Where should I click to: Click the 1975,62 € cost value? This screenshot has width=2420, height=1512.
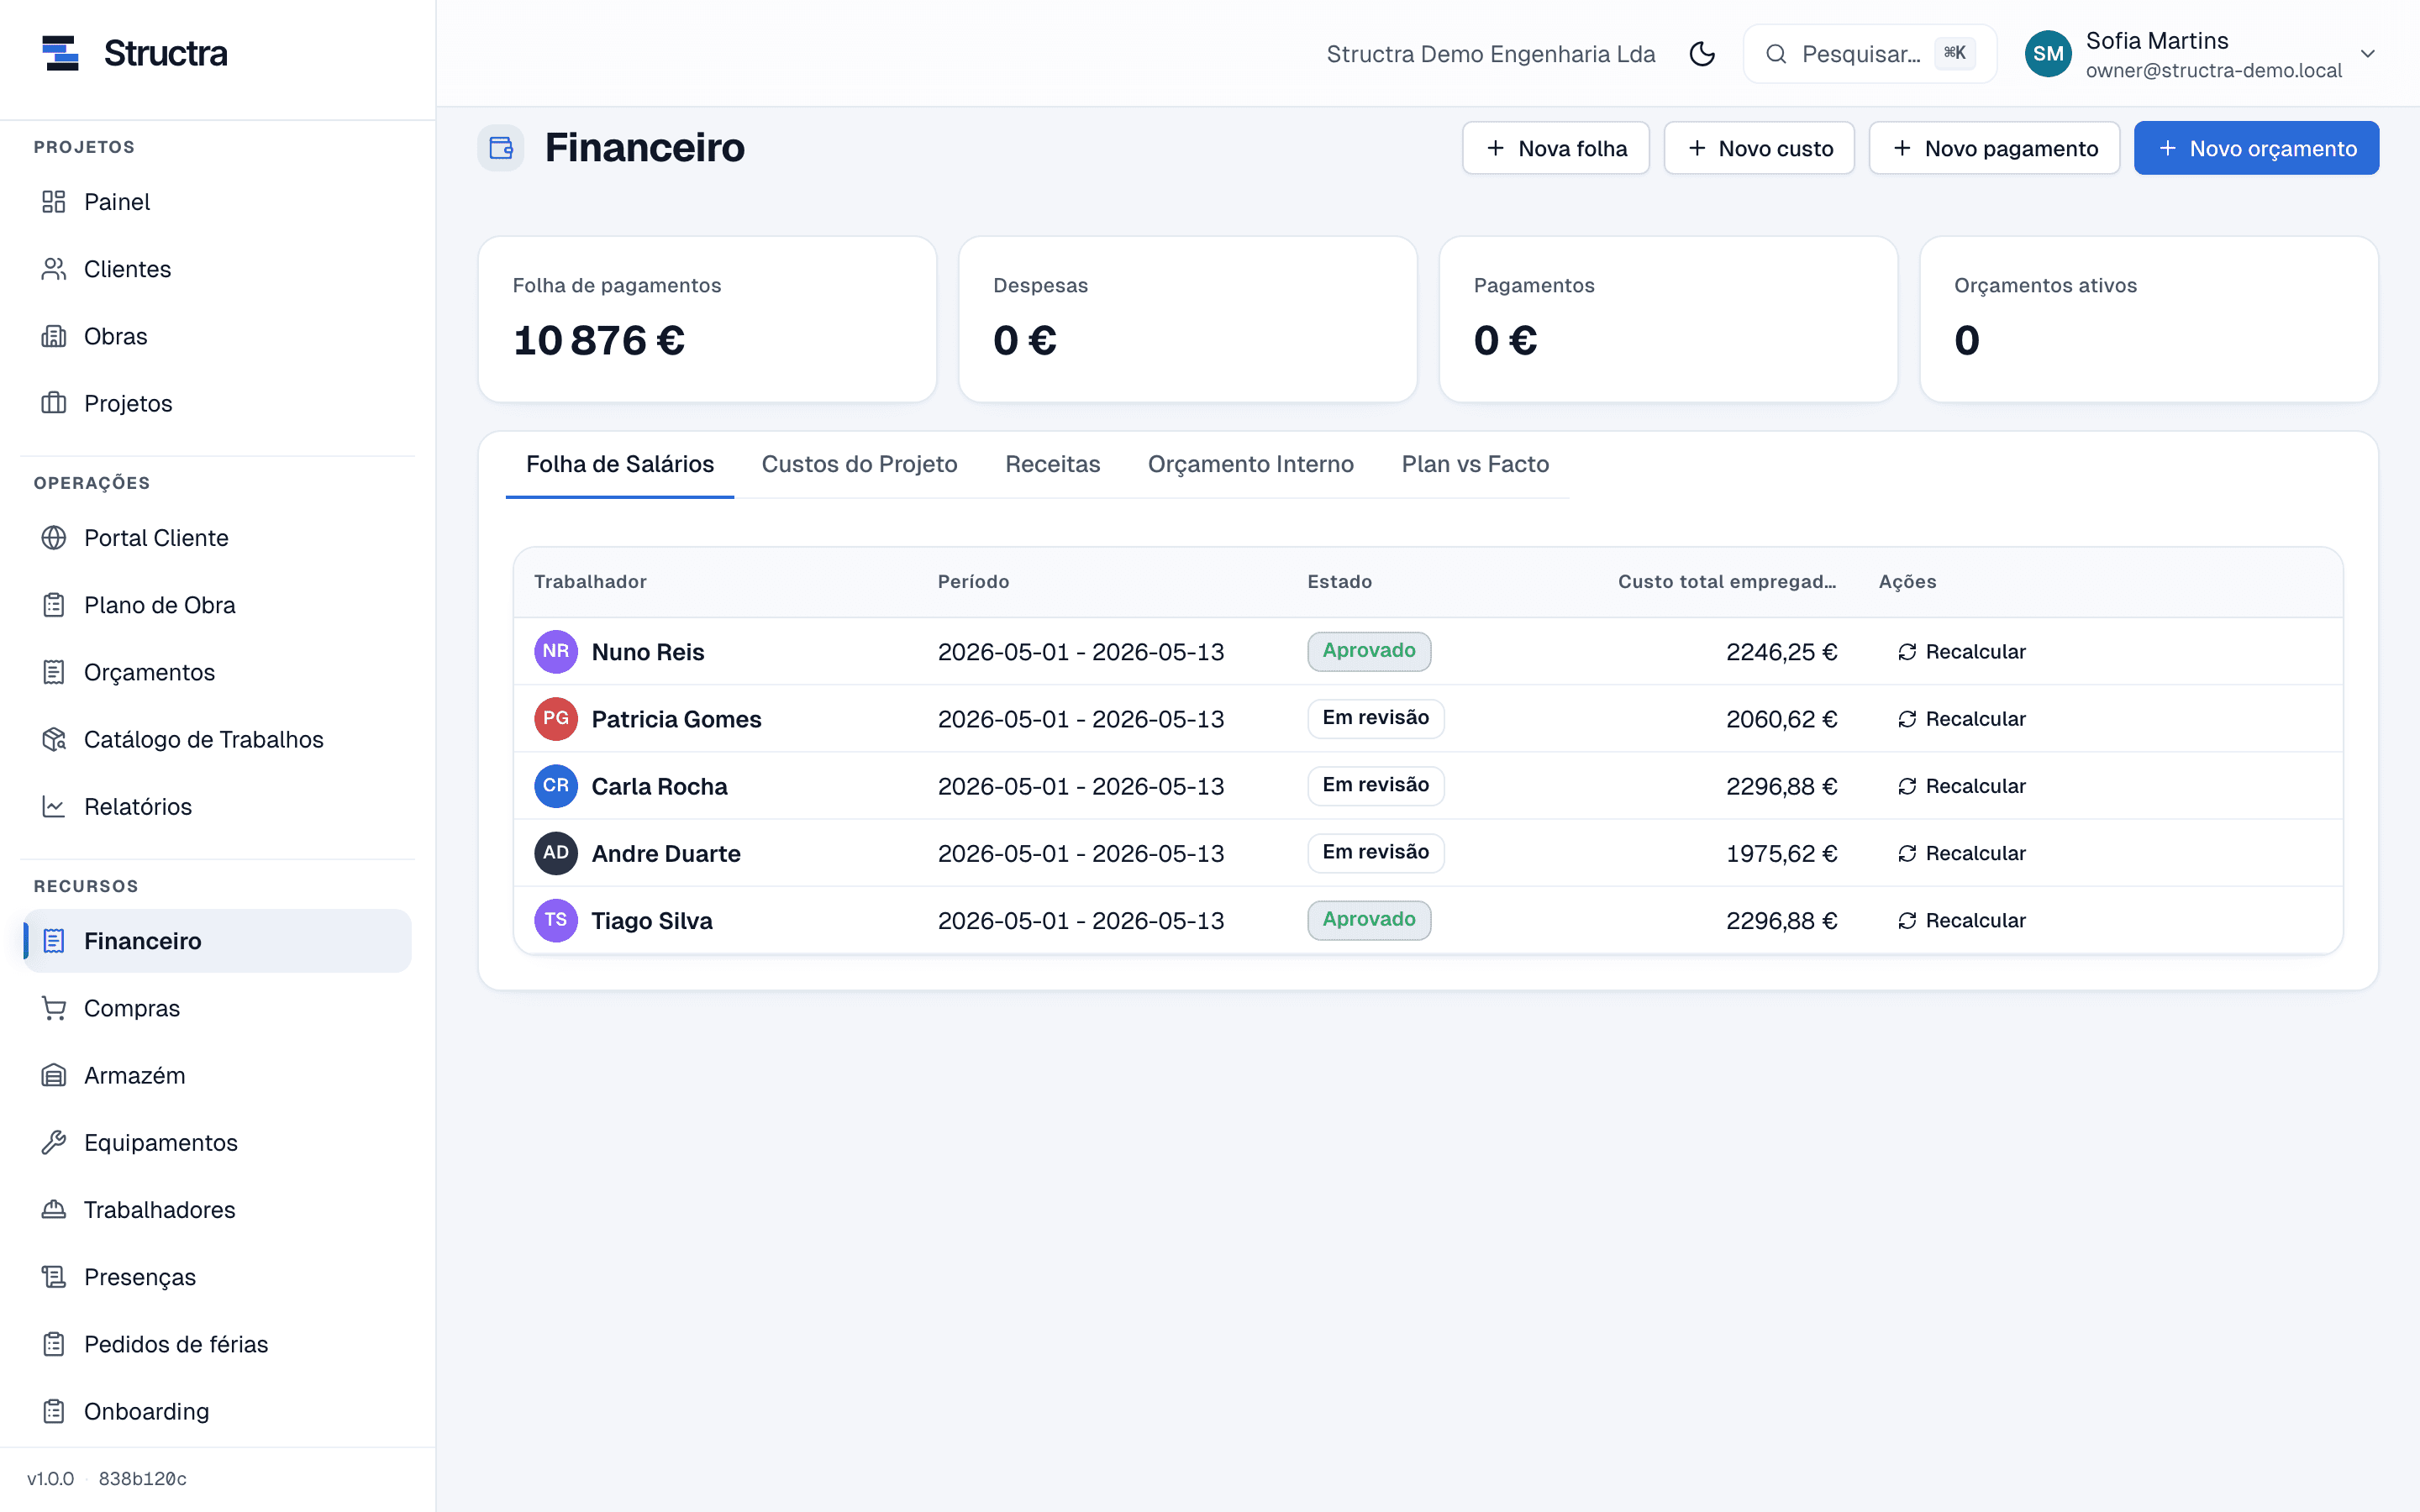click(1782, 853)
